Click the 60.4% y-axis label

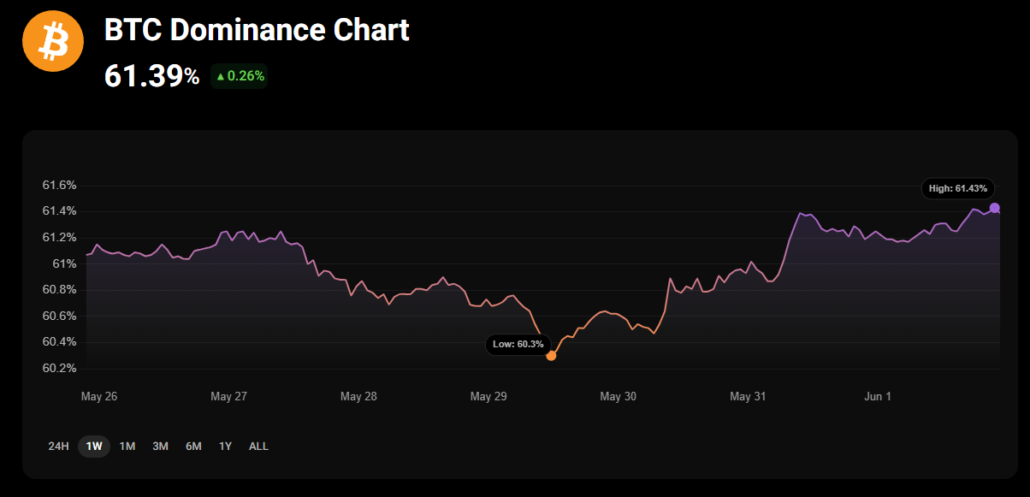point(59,342)
